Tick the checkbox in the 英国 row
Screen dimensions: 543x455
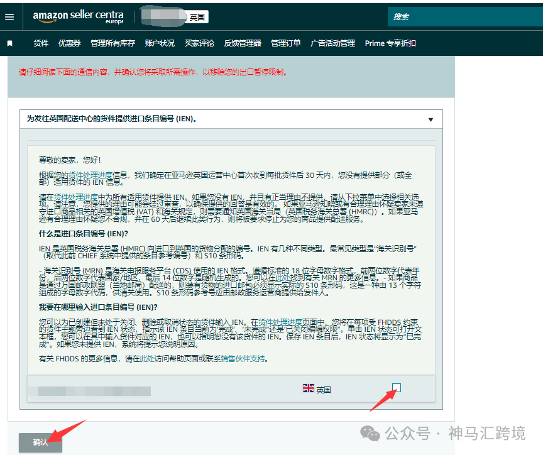pyautogui.click(x=397, y=388)
